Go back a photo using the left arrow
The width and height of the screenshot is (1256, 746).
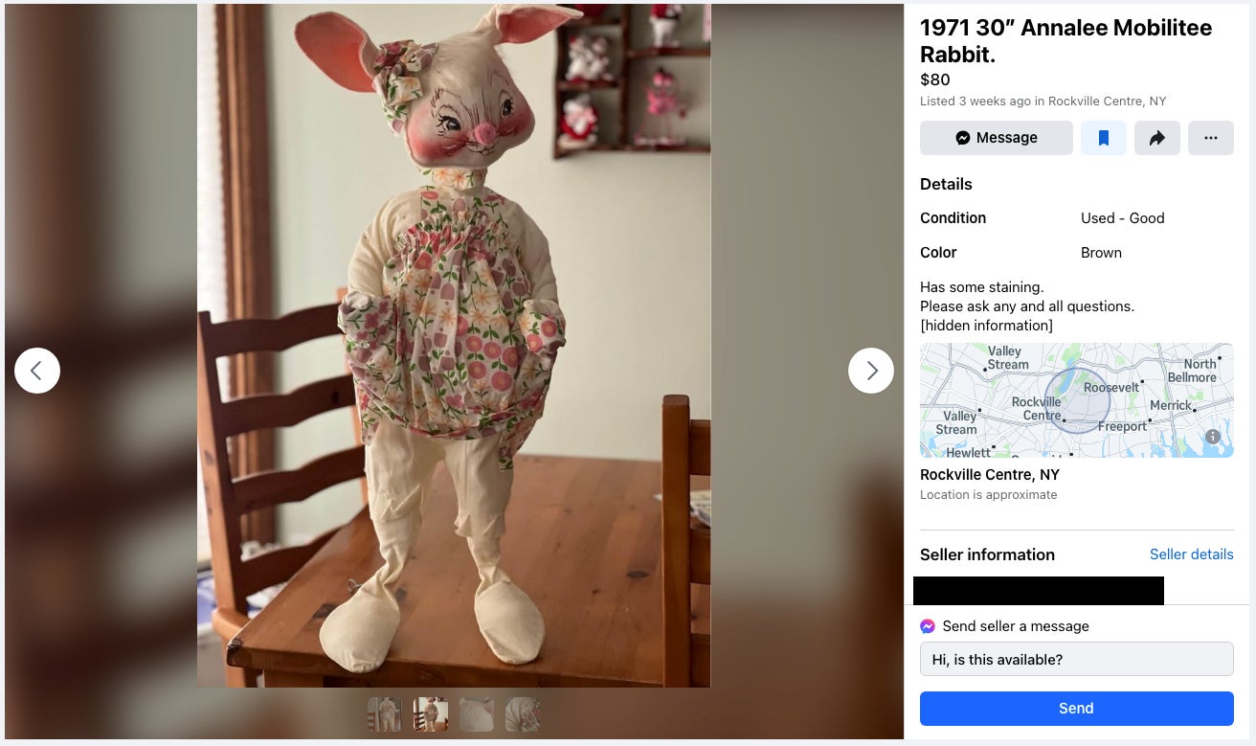(x=36, y=371)
